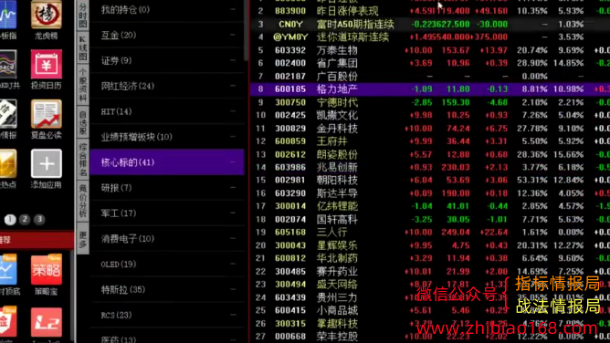This screenshot has width=610, height=343.
Task: Collapse dash at right of 军工(17)
Action: coord(232,213)
